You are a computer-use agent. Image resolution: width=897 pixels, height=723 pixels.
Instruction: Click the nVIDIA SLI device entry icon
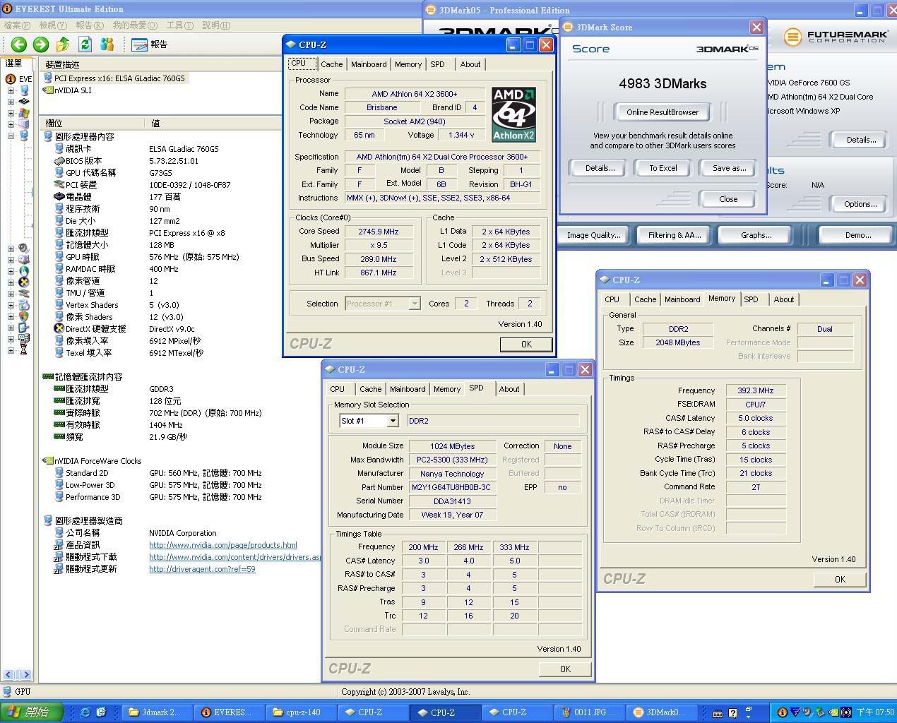(x=48, y=90)
